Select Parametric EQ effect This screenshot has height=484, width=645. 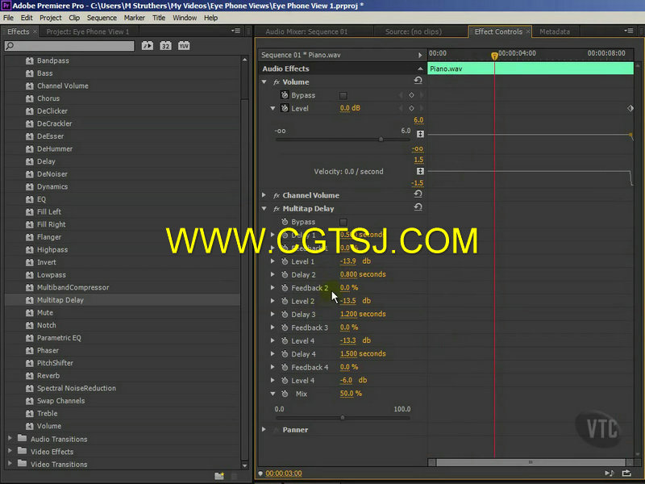(59, 338)
